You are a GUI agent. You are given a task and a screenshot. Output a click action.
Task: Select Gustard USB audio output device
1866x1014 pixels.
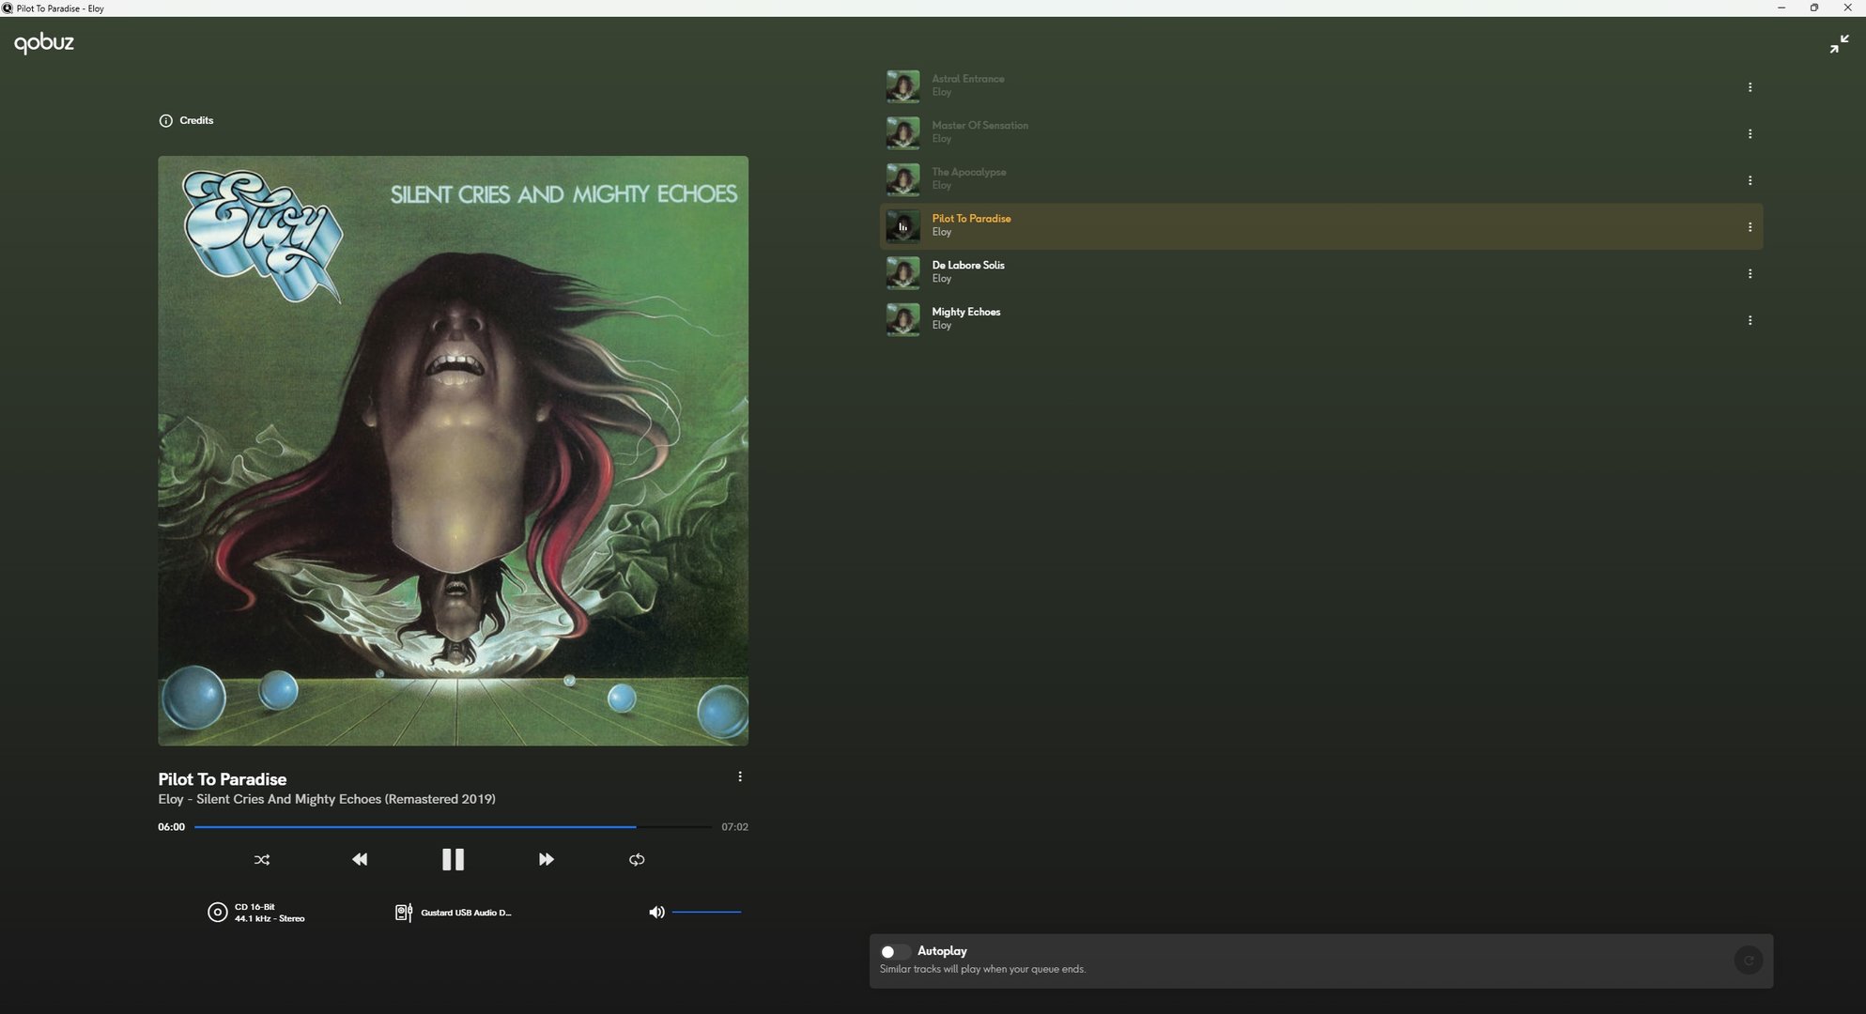tap(455, 913)
